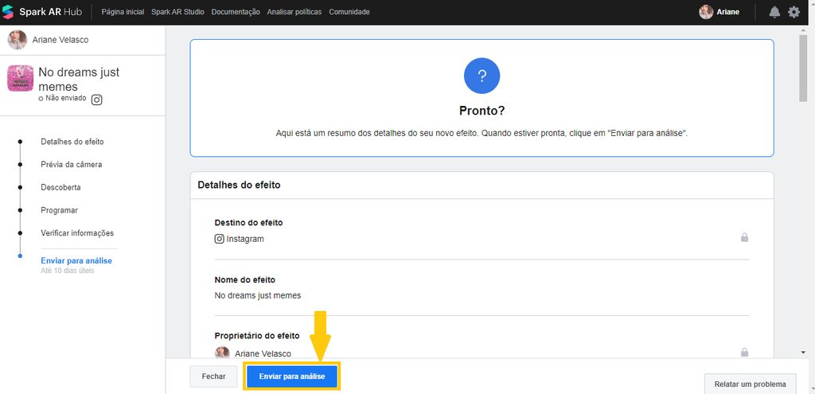Open the Comunidade menu item
Screen dimensions: 815x394
coord(349,12)
